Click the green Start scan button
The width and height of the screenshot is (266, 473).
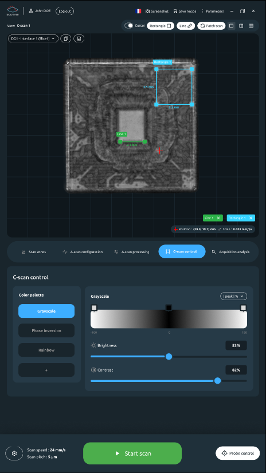[x=132, y=454]
